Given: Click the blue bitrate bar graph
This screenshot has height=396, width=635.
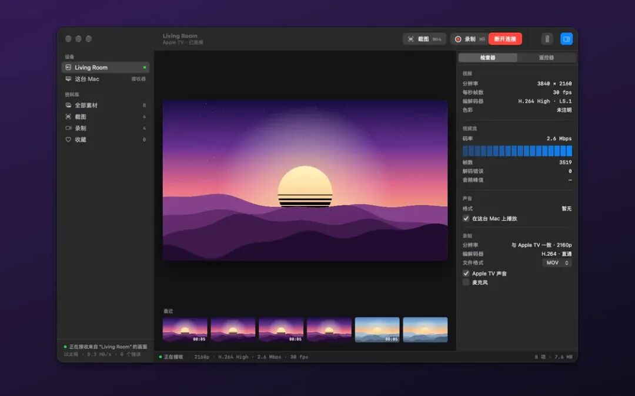Looking at the screenshot, I should point(517,151).
